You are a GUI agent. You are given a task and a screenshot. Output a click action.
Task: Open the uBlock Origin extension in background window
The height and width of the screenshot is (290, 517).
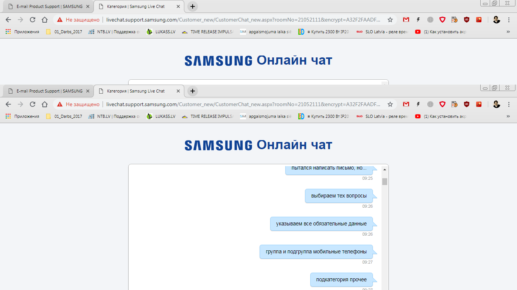point(467,20)
